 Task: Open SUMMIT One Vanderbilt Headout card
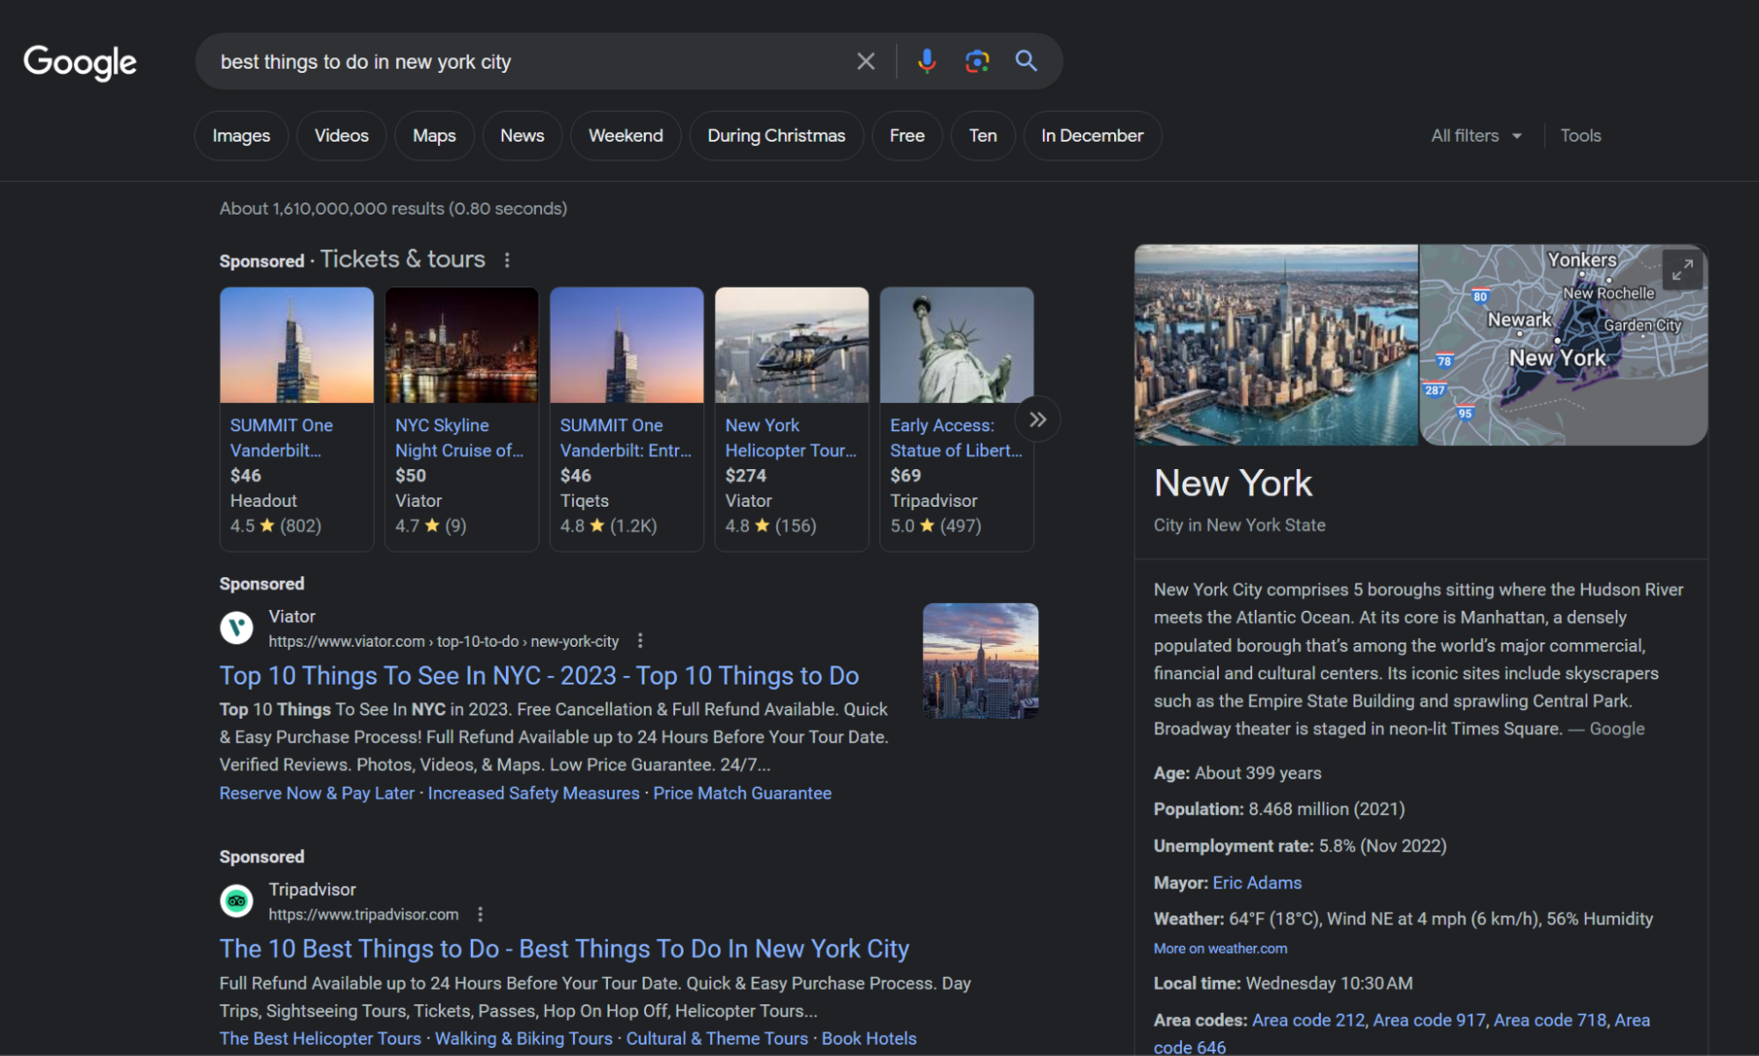coord(297,419)
